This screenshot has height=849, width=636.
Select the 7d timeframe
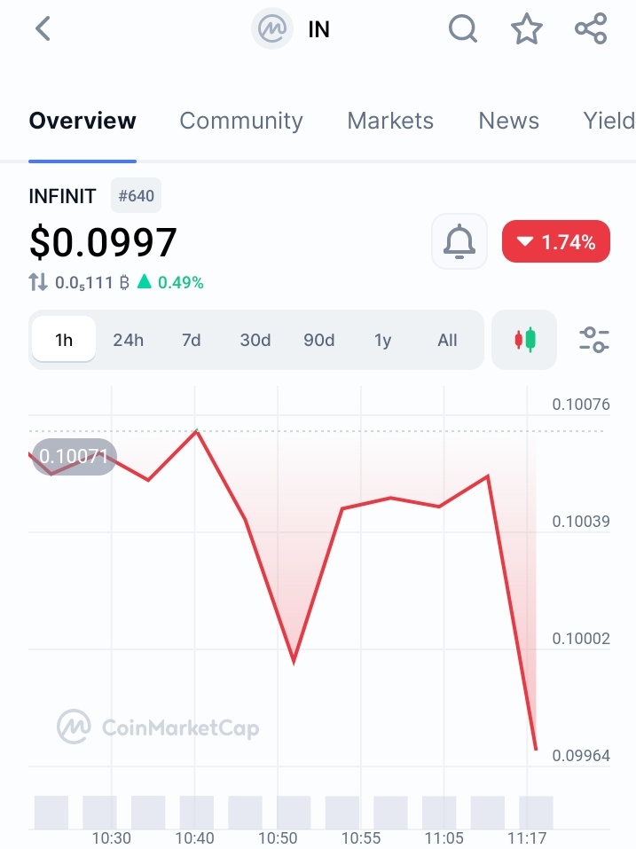point(192,340)
